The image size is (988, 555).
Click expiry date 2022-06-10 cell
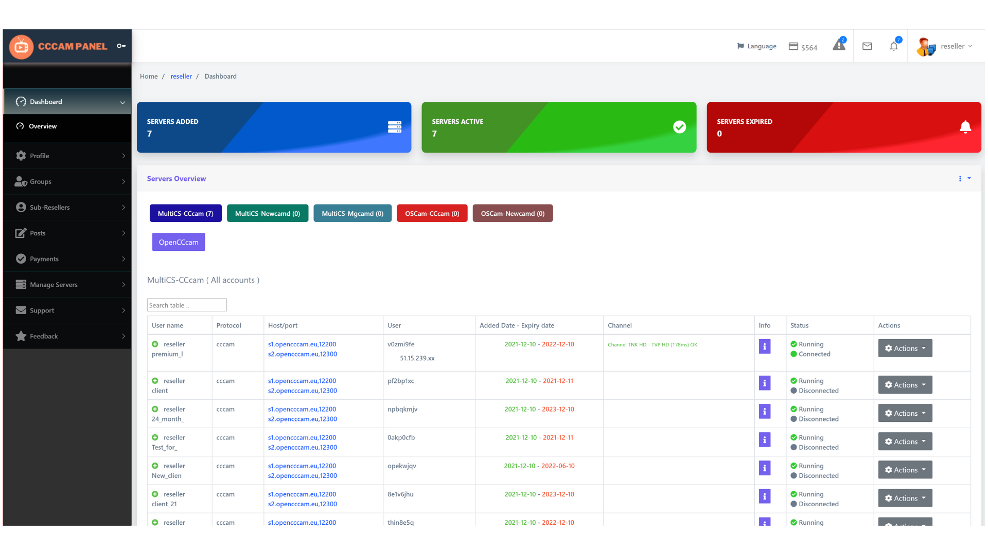point(558,466)
